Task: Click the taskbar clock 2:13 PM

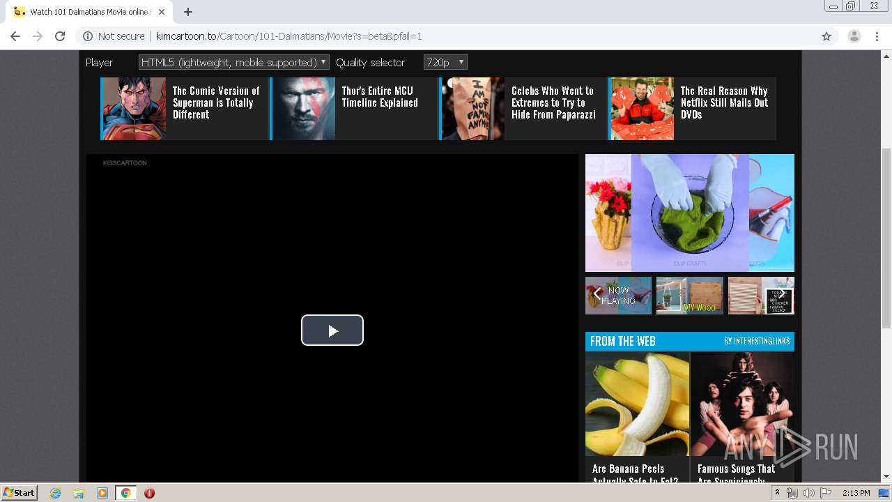Action: click(856, 493)
